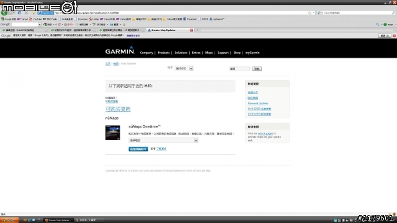The image size is (397, 223).
Task: Switch to the first Mobile01 tab
Action: 25,30
